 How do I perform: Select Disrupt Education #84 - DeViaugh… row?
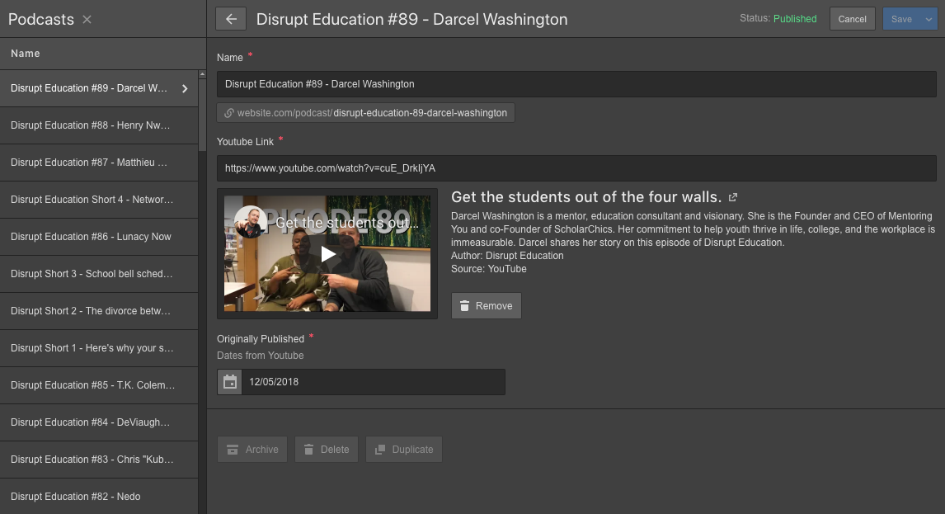tap(99, 422)
